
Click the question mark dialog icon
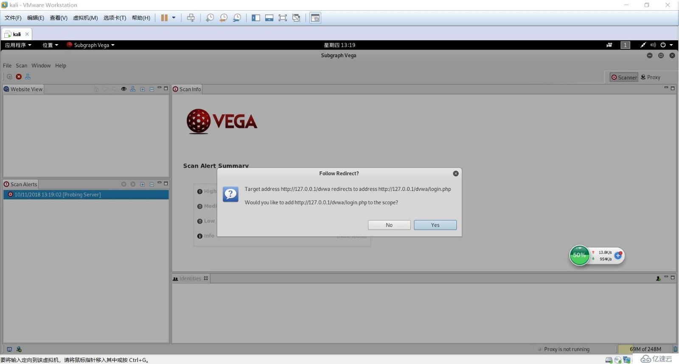[x=230, y=194]
